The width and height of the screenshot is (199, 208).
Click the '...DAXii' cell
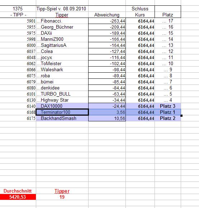[x=62, y=33]
